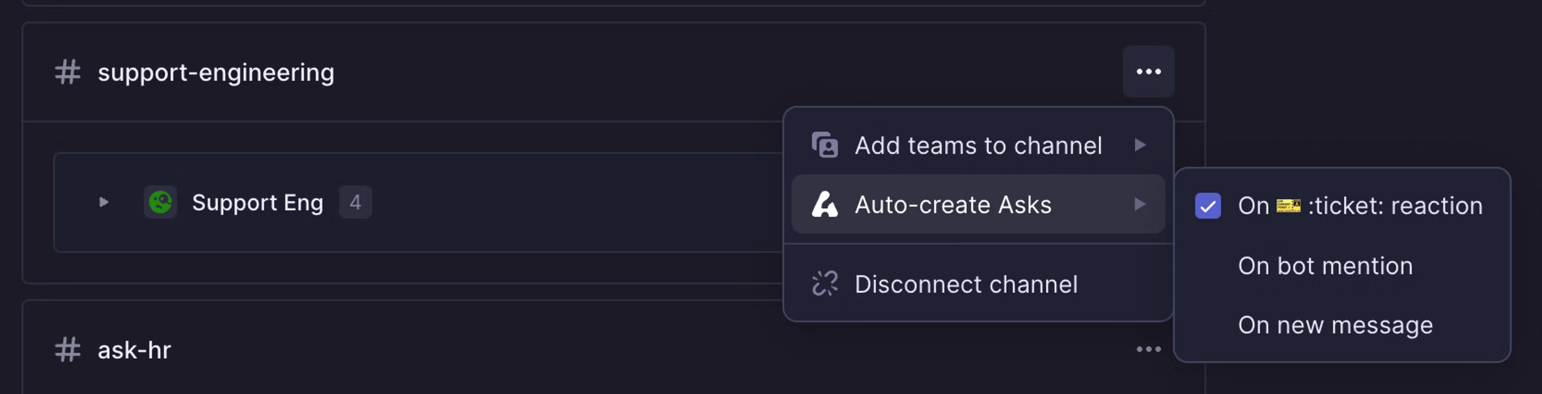The image size is (1542, 394).
Task: Open the ellipsis menu for support-engineering
Action: (x=1148, y=71)
